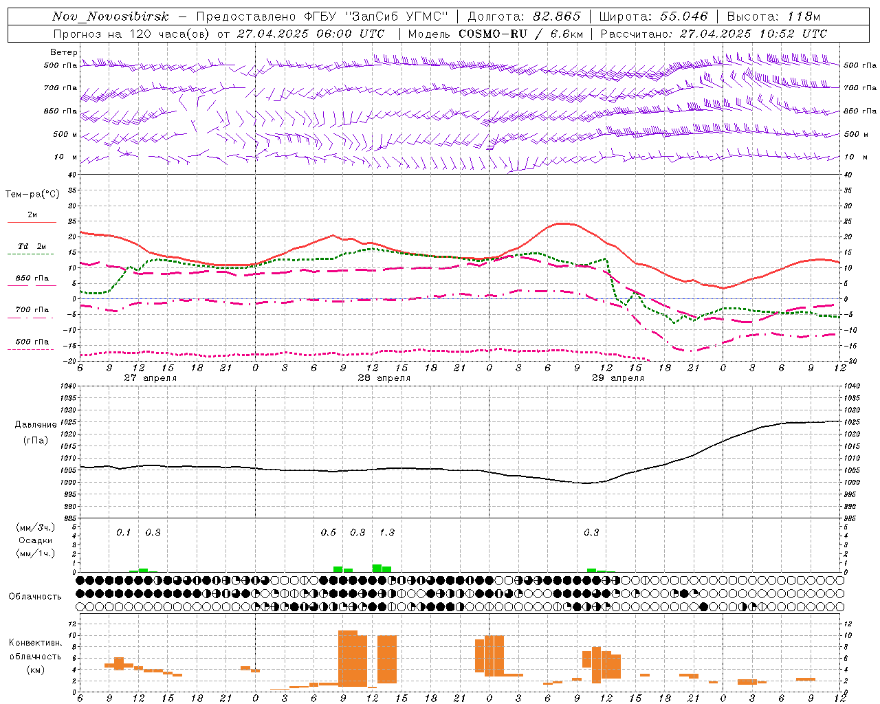880x704 pixels.
Task: Click the forecast start 27.04.2025 06:00 UTC
Action: [310, 34]
